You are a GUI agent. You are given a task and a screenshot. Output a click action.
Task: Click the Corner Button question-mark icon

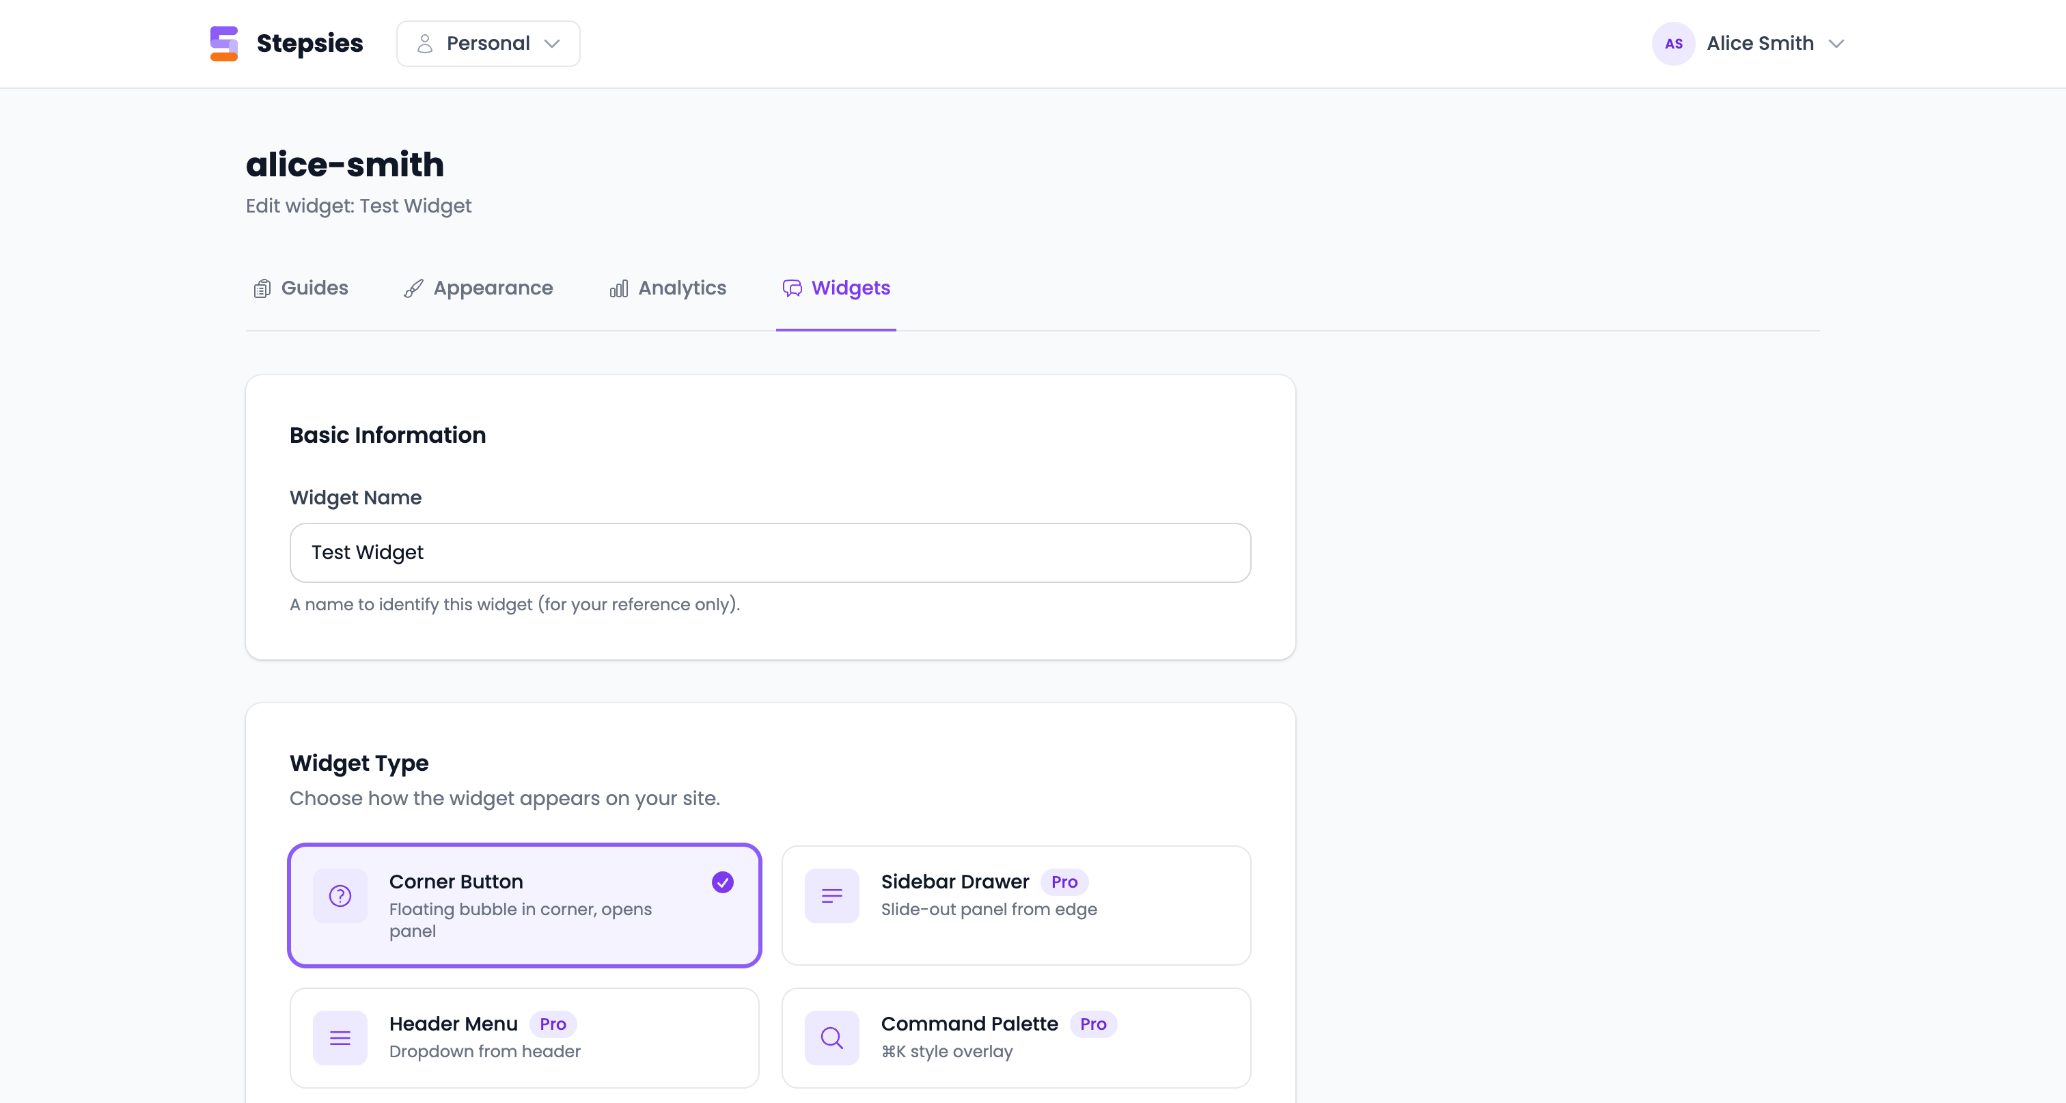(x=340, y=897)
